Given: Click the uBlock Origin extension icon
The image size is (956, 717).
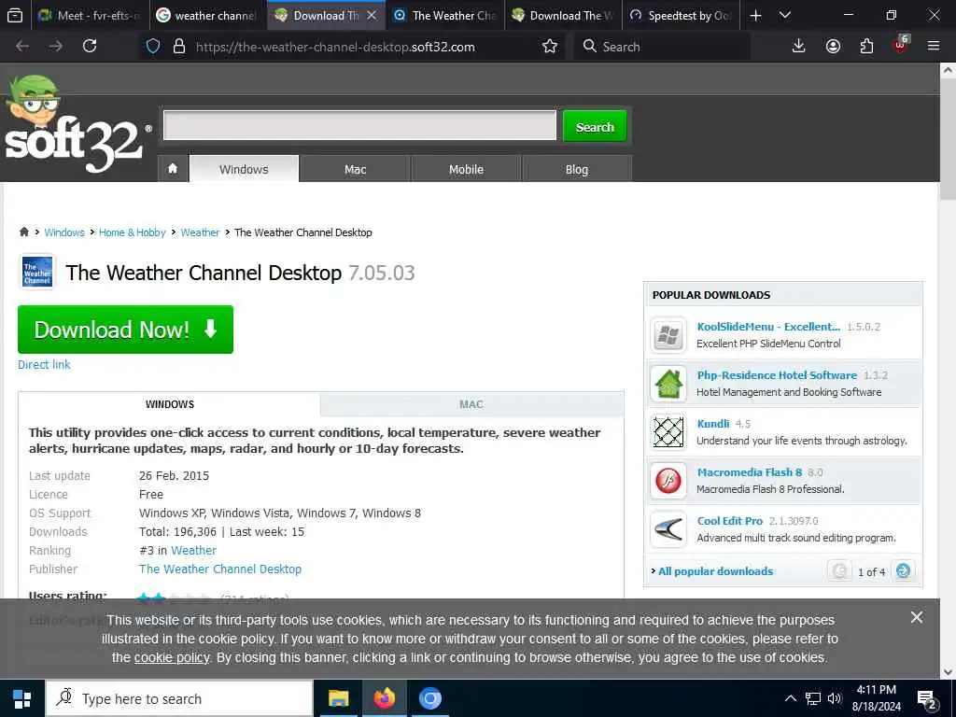Looking at the screenshot, I should 901,45.
